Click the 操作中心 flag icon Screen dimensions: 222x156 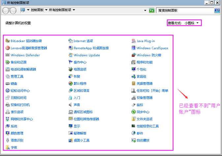click(70, 62)
